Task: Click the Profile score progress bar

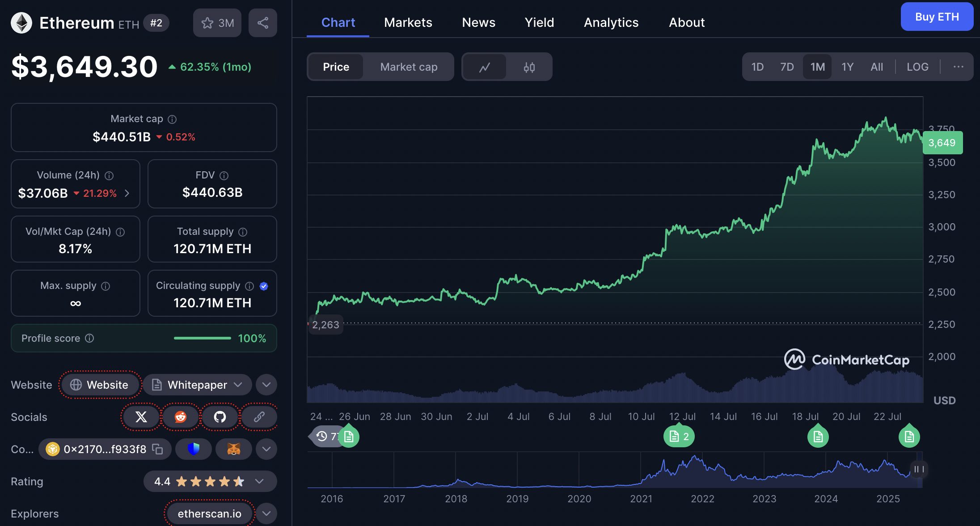Action: 202,338
